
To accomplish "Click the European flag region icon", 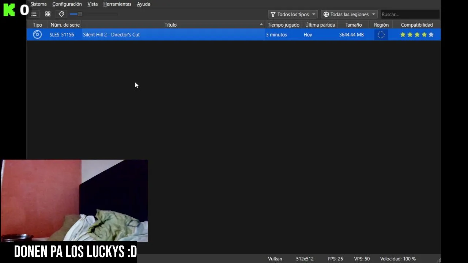I will tap(381, 35).
